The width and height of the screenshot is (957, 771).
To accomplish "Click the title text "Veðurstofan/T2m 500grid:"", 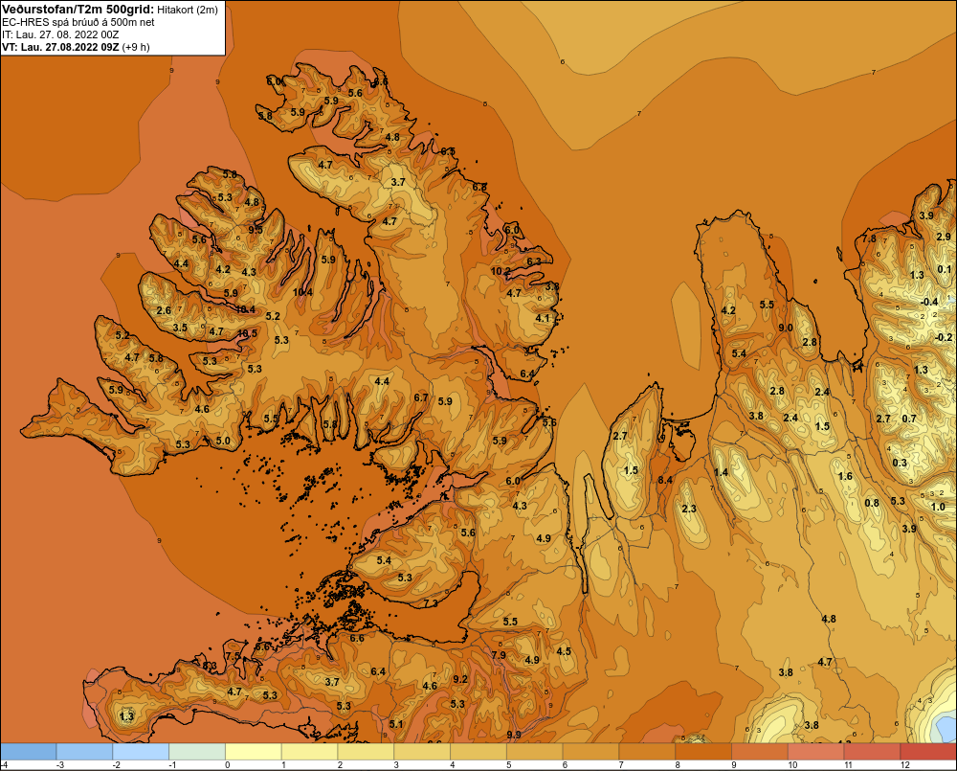I will (x=77, y=10).
